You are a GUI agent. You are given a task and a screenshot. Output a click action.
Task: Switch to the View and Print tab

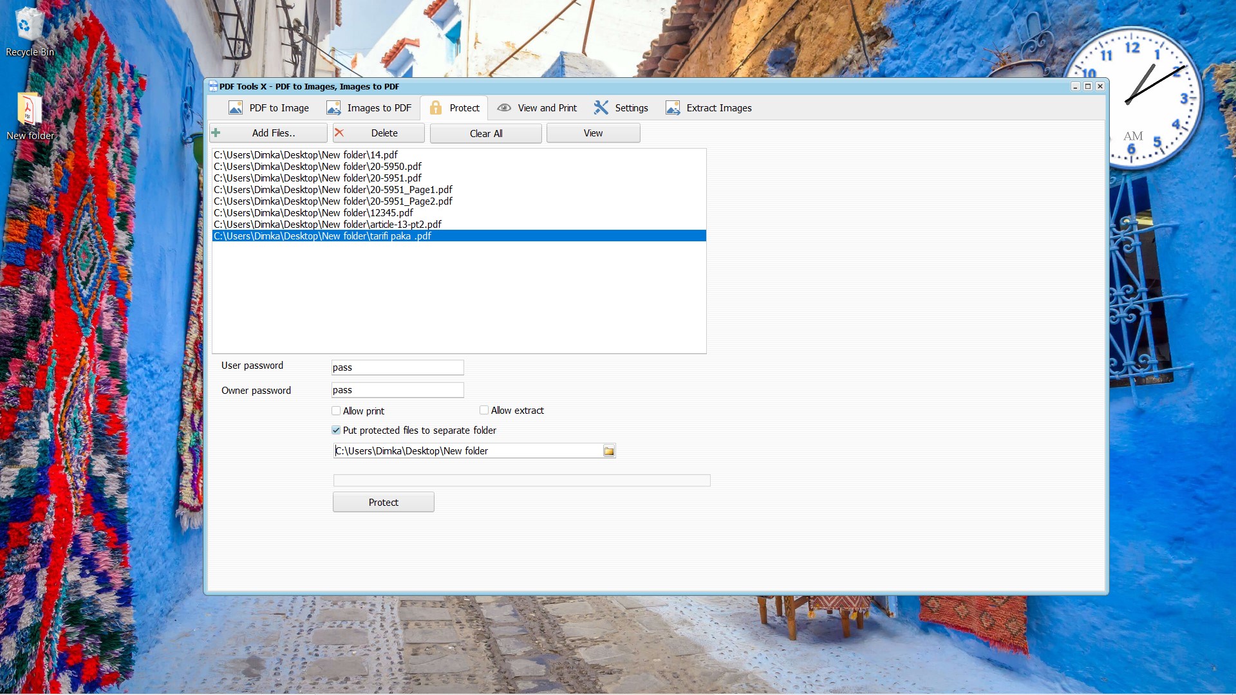(x=547, y=108)
